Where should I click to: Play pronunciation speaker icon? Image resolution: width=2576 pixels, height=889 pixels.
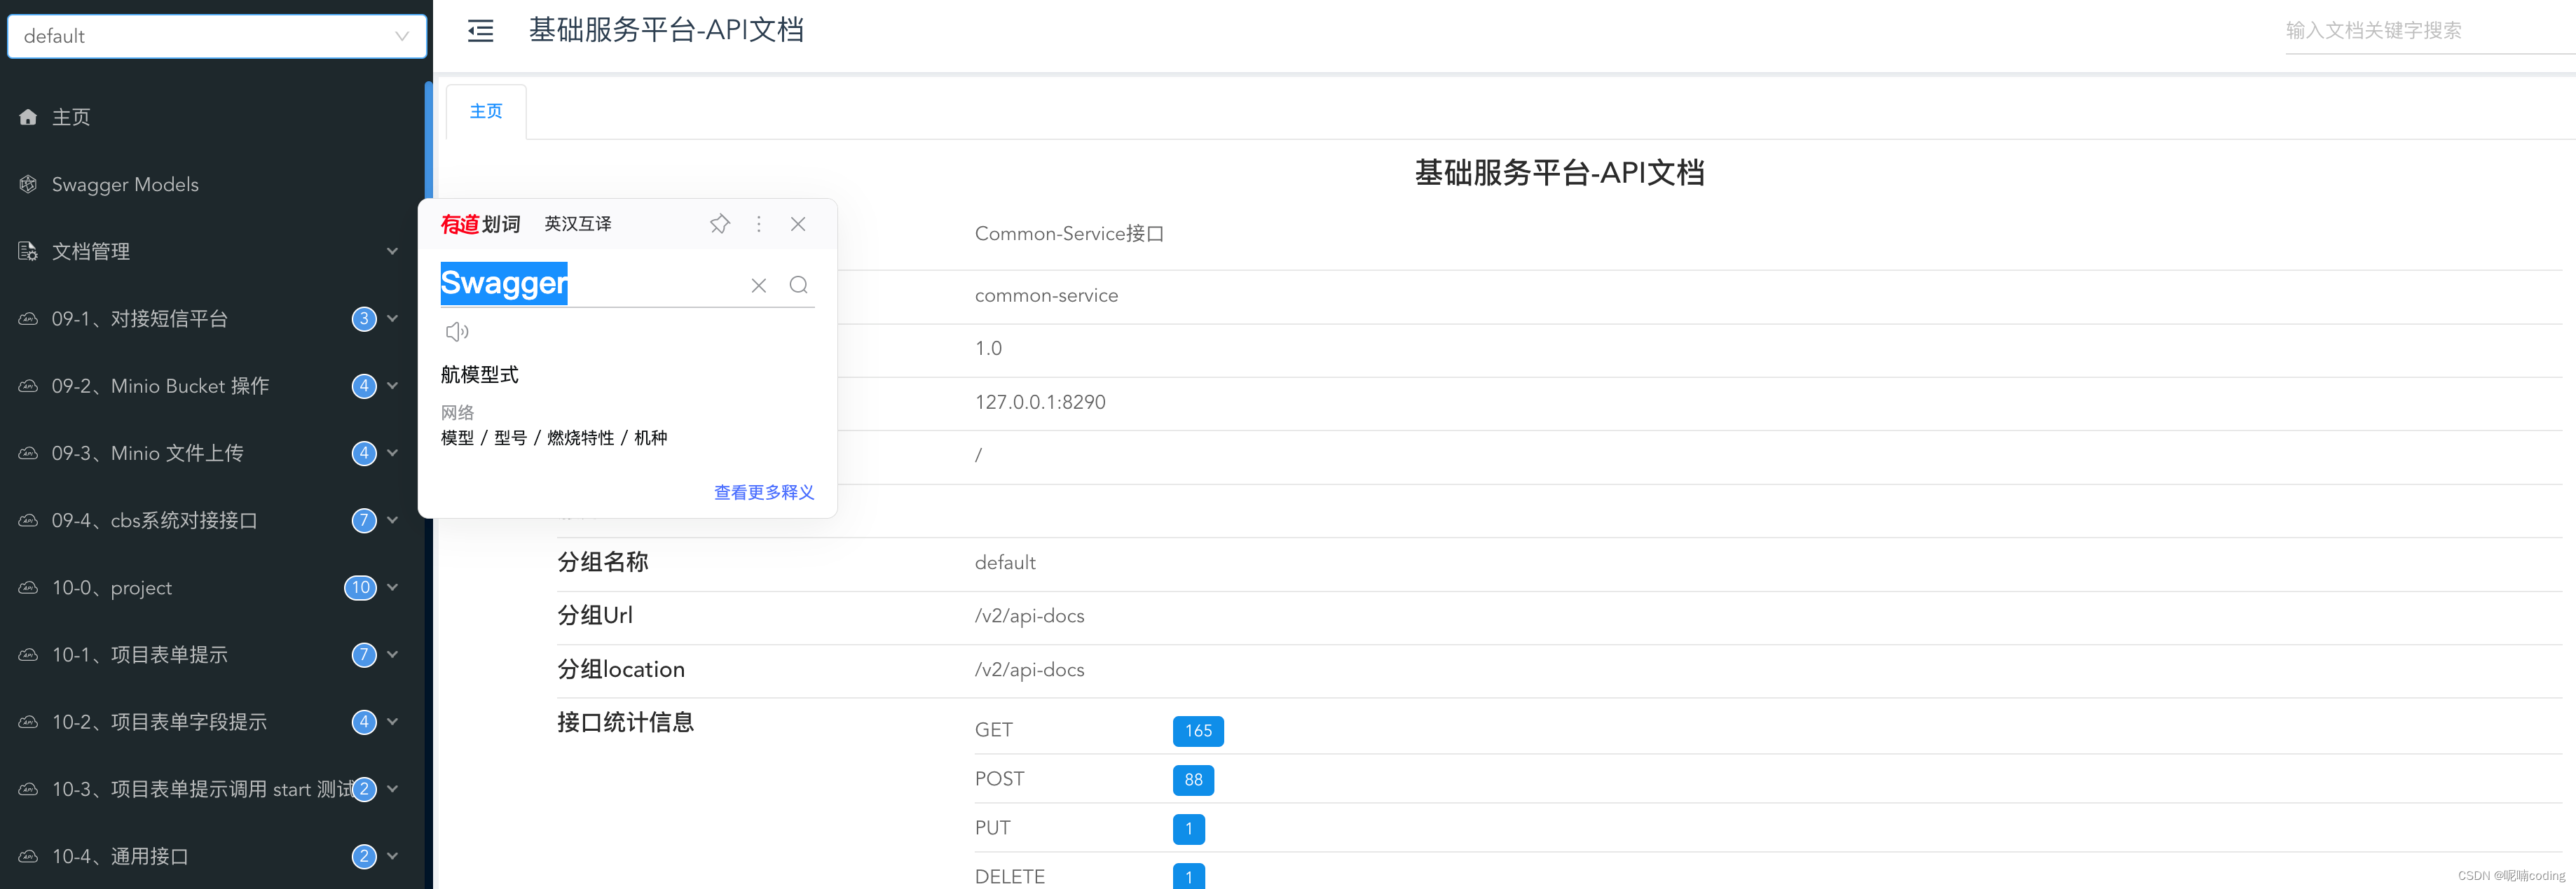click(x=457, y=332)
